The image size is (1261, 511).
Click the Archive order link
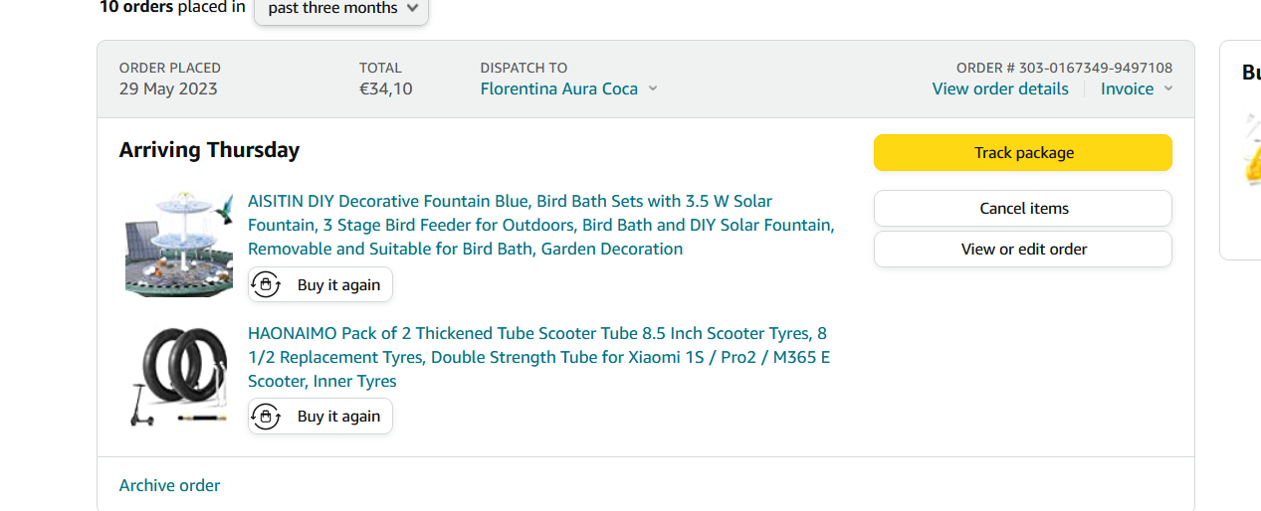click(169, 485)
